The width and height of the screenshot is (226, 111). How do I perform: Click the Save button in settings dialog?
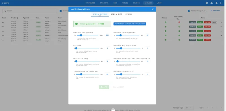(x=104, y=87)
